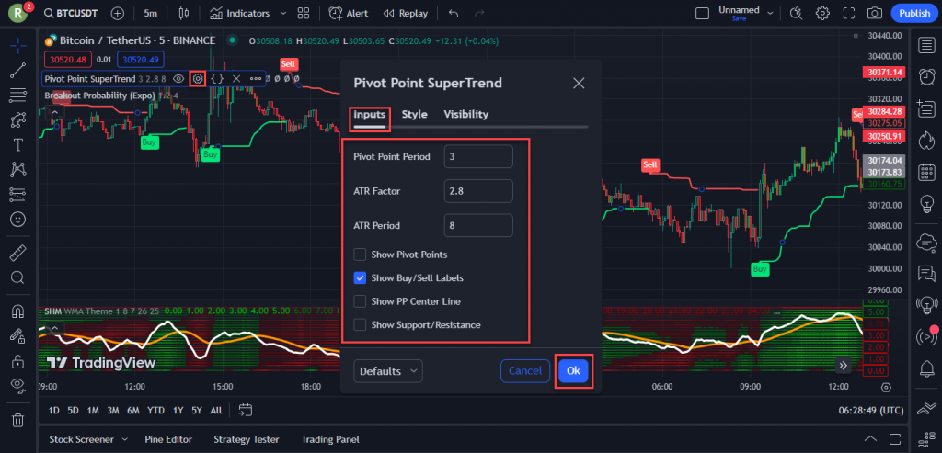
Task: Select the Text annotation tool
Action: pyautogui.click(x=18, y=144)
